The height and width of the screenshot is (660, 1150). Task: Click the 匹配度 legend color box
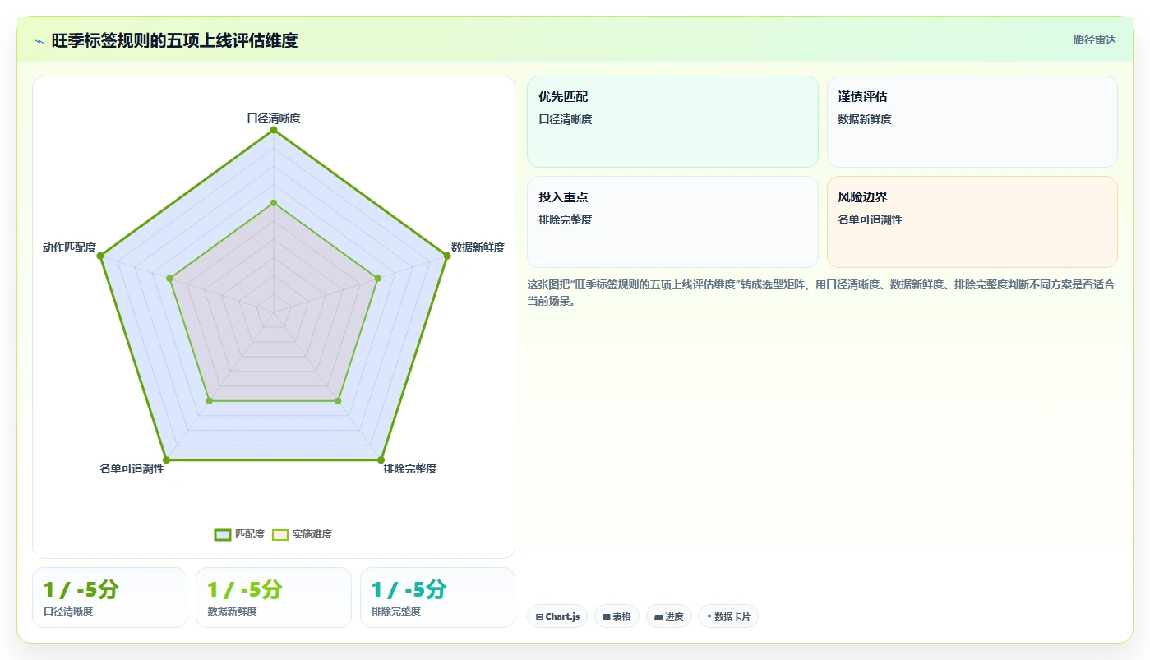(223, 534)
